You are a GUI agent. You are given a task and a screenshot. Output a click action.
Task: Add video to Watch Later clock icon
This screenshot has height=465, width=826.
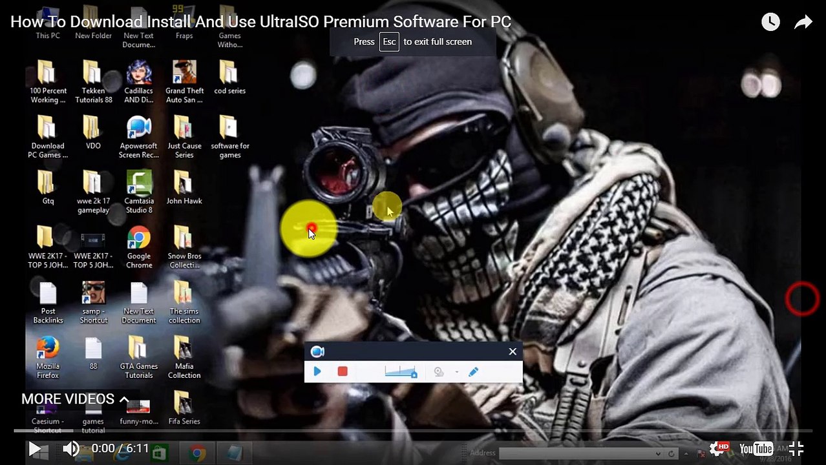pyautogui.click(x=770, y=22)
